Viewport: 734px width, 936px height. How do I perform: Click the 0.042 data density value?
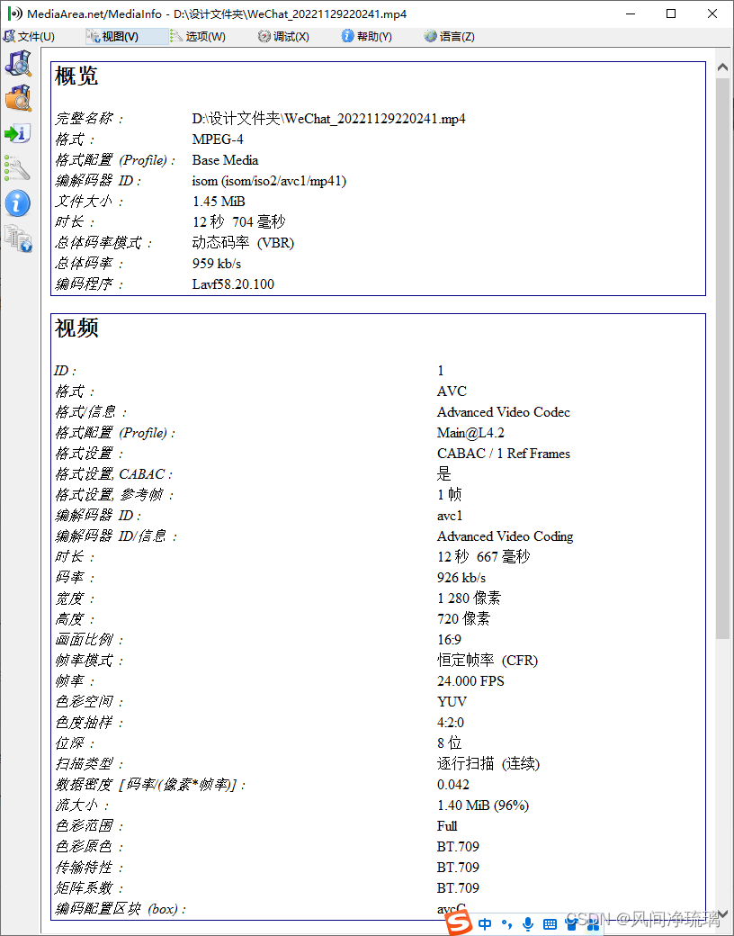[453, 785]
